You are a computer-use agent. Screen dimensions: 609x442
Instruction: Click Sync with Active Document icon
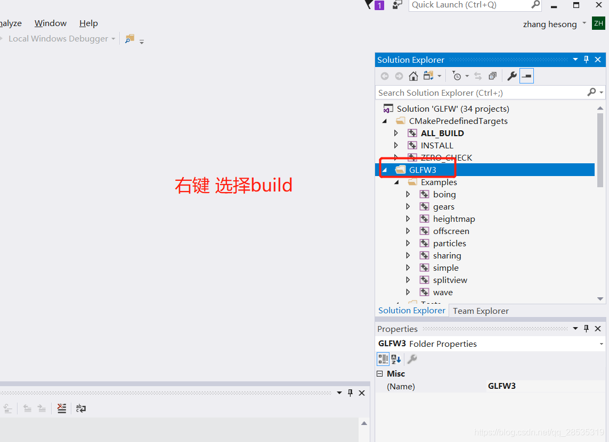(478, 76)
